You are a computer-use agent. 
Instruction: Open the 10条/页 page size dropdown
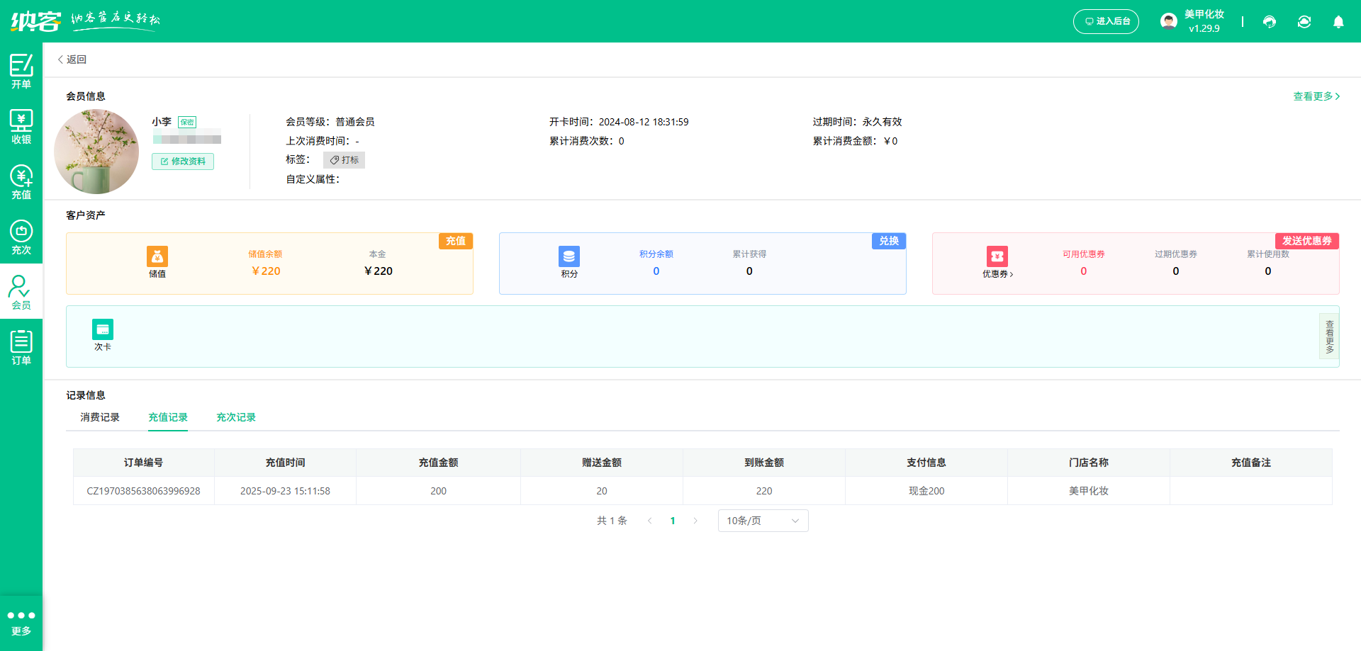click(763, 521)
